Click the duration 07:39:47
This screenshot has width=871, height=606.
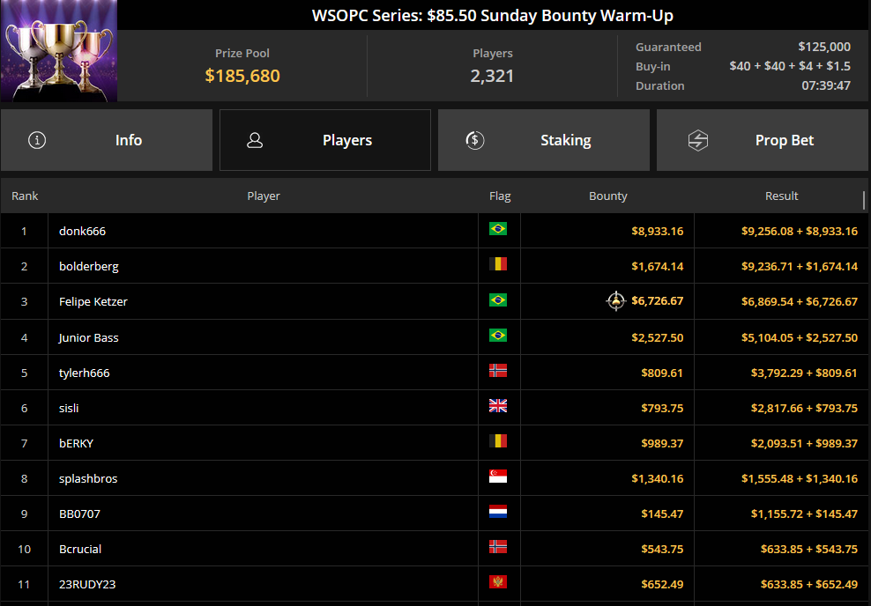click(x=826, y=85)
